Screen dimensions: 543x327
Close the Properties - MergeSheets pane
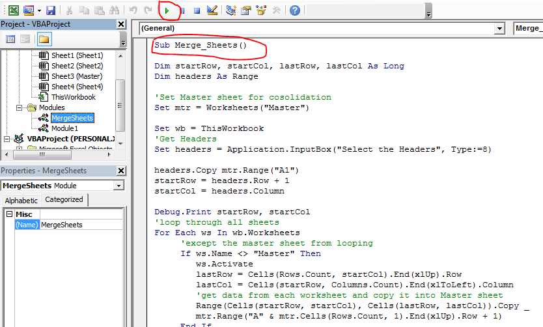pyautogui.click(x=121, y=171)
